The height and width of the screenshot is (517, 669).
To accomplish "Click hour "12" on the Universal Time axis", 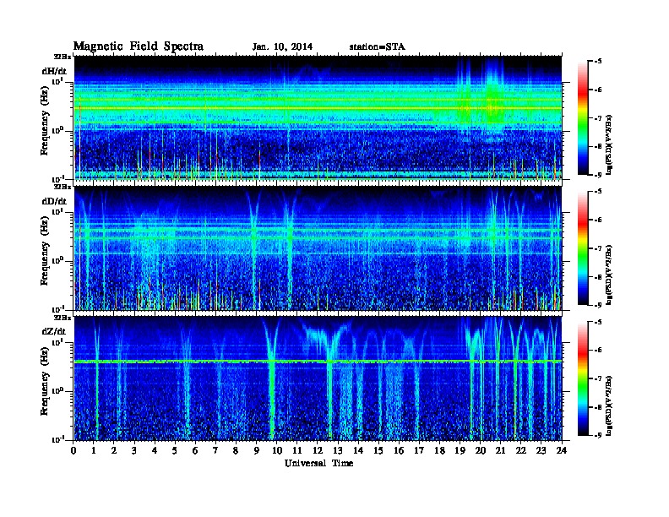I will [x=318, y=450].
